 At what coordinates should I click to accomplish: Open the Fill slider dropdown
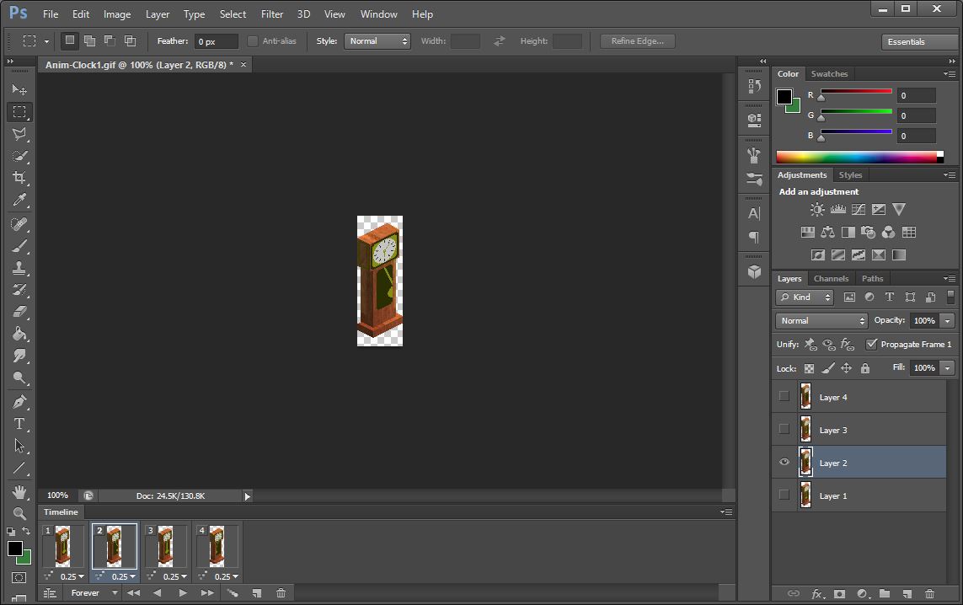coord(947,368)
